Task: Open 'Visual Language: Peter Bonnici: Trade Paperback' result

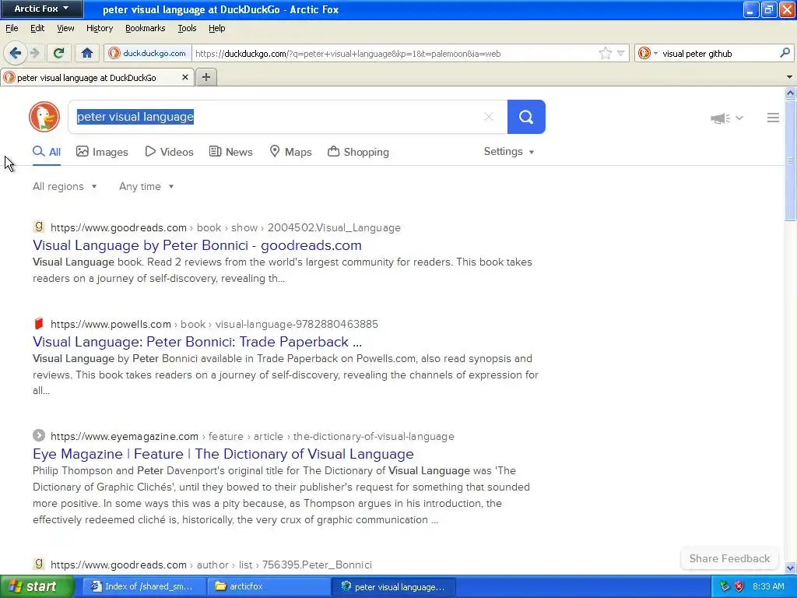Action: click(197, 342)
